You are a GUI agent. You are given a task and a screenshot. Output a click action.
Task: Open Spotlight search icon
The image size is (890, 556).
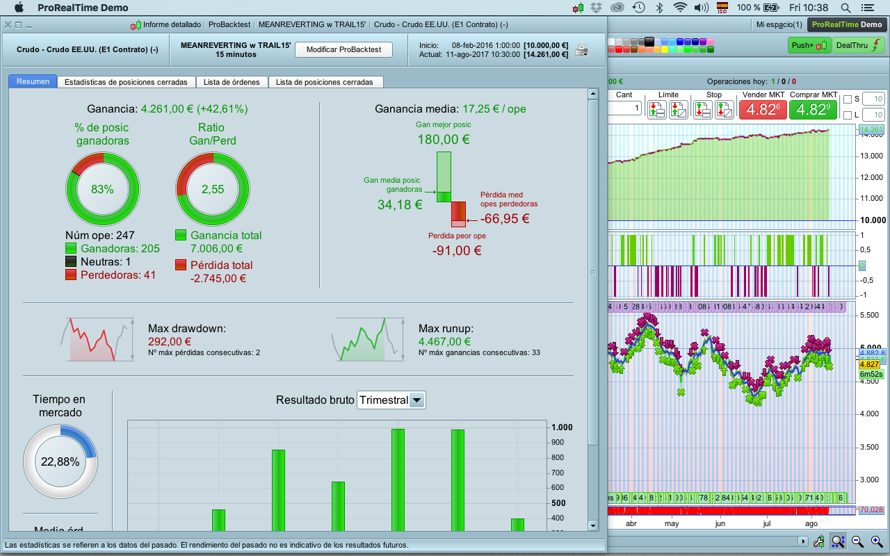845,8
